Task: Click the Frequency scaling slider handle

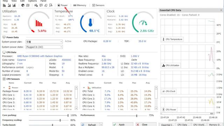Action: coord(60,120)
